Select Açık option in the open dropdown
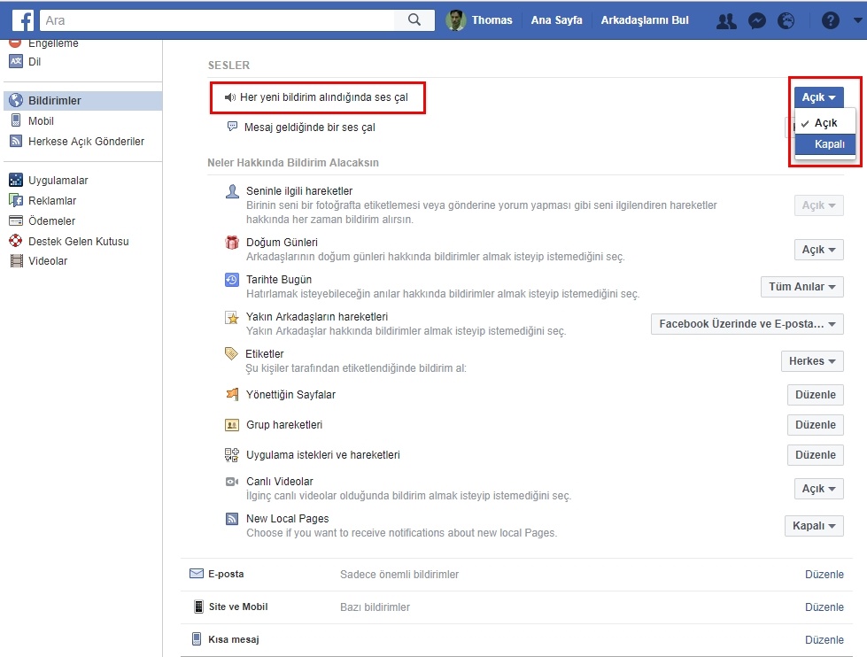Image resolution: width=867 pixels, height=657 pixels. tap(825, 123)
